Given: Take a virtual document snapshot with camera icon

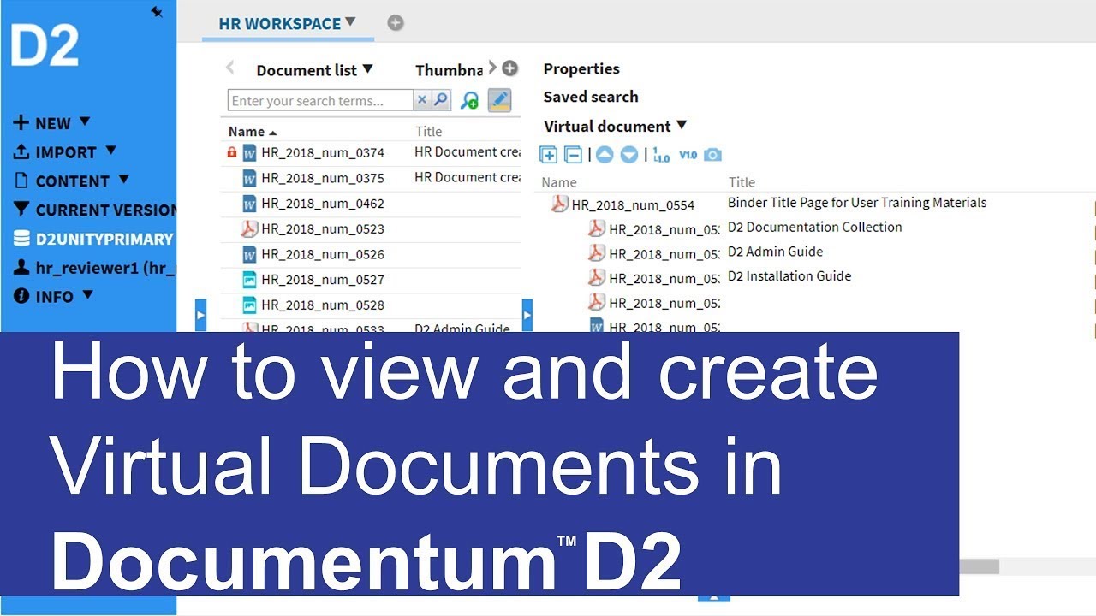Looking at the screenshot, I should 712,155.
